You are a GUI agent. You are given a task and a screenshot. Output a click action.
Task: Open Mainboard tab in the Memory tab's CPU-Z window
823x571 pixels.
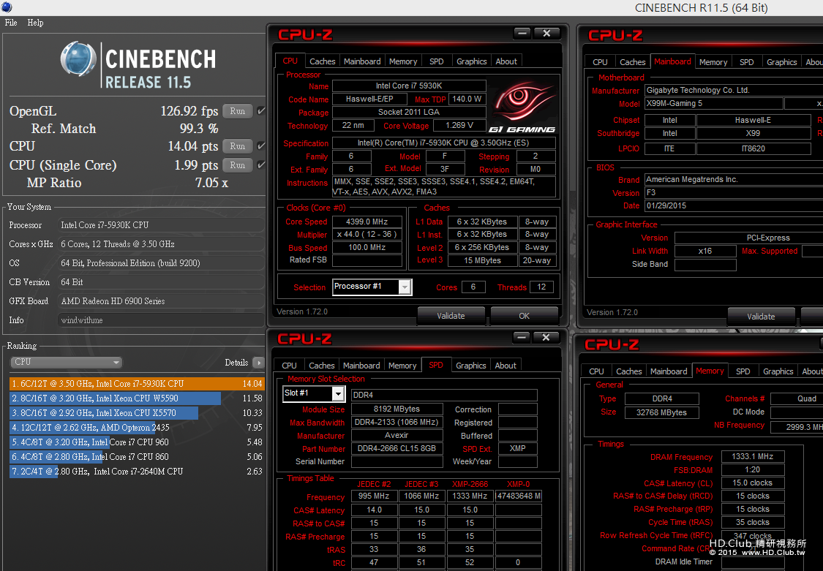tap(669, 371)
